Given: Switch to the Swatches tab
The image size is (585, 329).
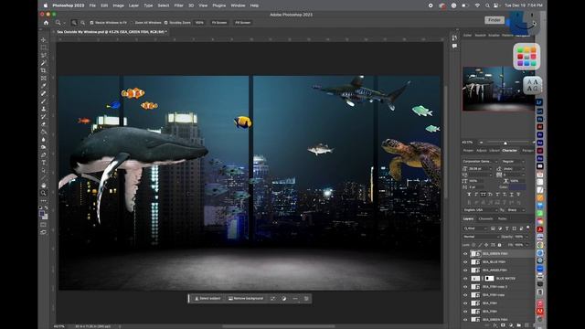Looking at the screenshot, I should pyautogui.click(x=480, y=35).
